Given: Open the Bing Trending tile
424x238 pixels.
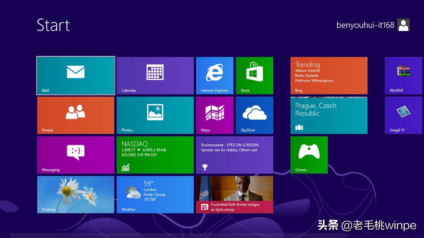Looking at the screenshot, I should click(x=329, y=76).
